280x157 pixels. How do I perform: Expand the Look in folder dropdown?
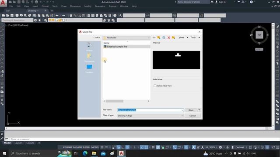pos(149,38)
